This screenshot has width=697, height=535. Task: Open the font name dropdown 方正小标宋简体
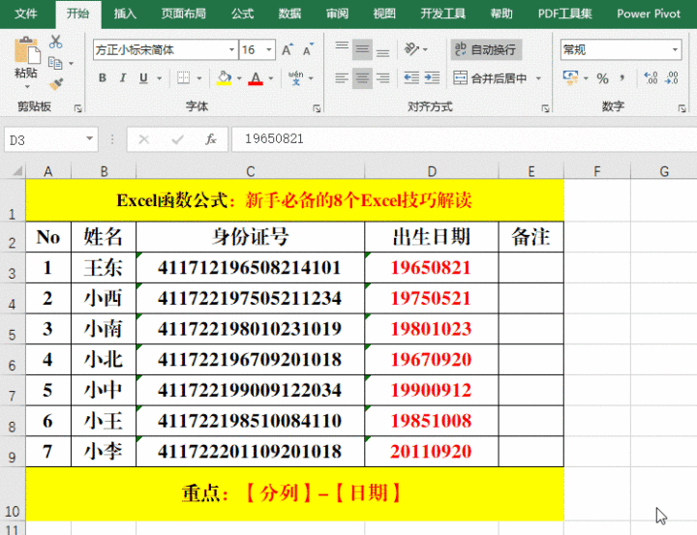point(231,50)
